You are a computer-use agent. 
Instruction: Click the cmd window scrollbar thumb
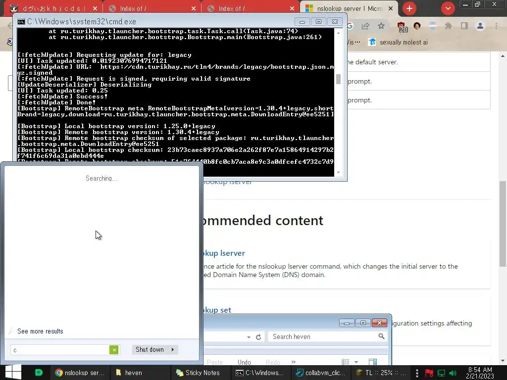tap(338, 79)
